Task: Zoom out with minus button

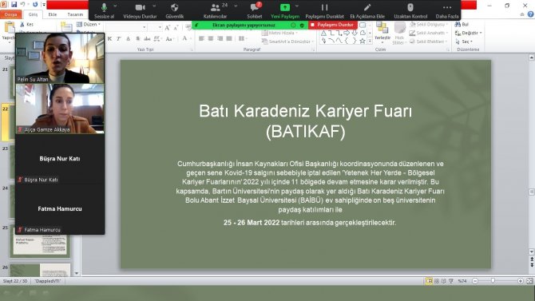Action: [475, 281]
